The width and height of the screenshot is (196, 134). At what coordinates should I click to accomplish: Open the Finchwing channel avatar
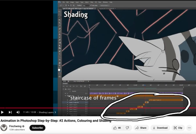pyautogui.click(x=4, y=127)
